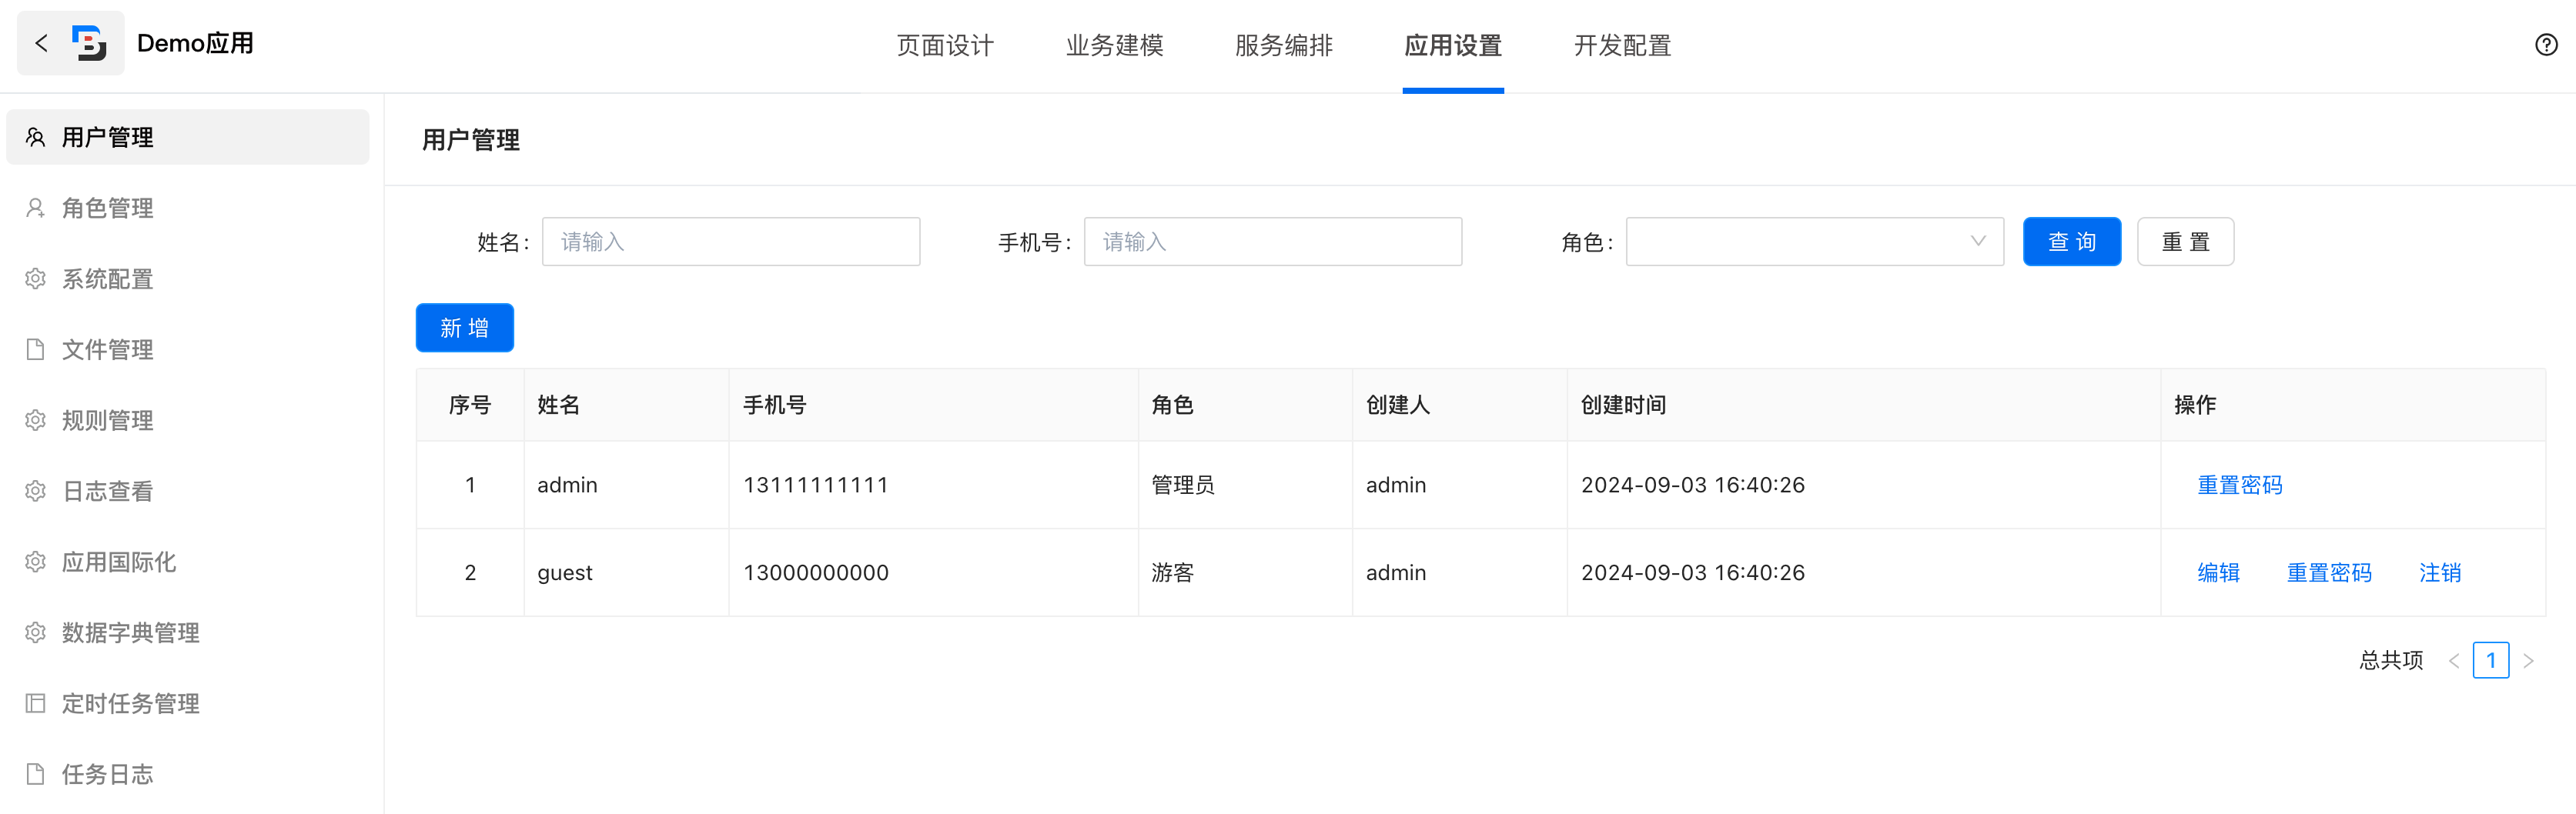Click the 应用国际化 gear icon

pos(35,562)
